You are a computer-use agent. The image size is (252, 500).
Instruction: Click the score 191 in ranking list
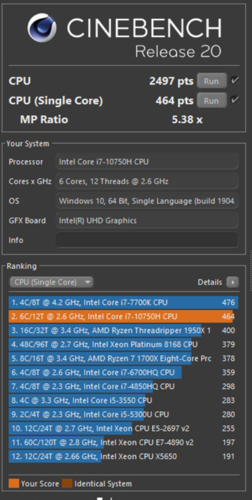(229, 457)
